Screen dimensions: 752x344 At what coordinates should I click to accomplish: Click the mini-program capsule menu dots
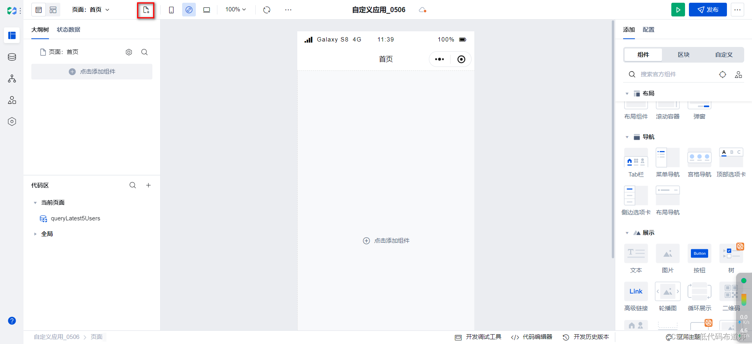click(x=439, y=59)
